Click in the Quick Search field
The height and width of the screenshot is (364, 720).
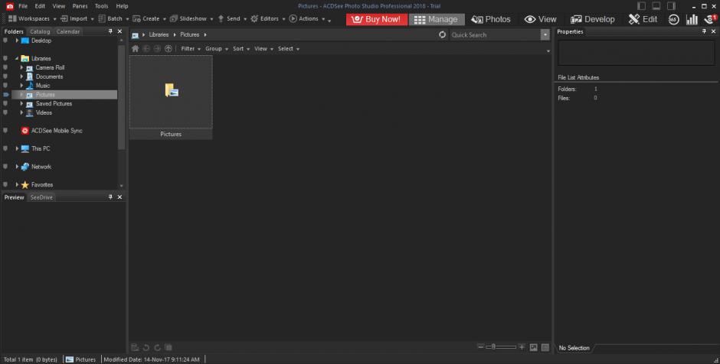tap(495, 35)
